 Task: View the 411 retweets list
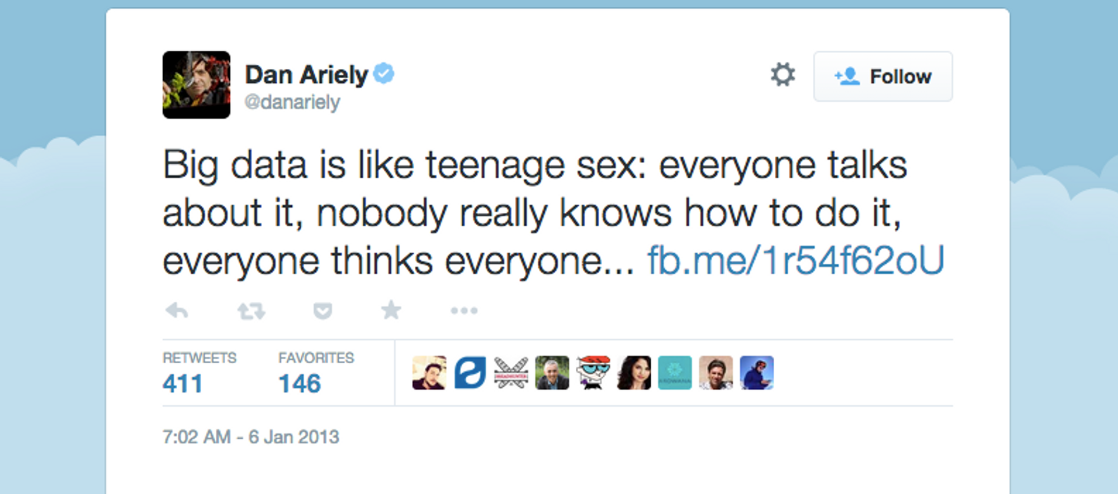click(x=183, y=383)
